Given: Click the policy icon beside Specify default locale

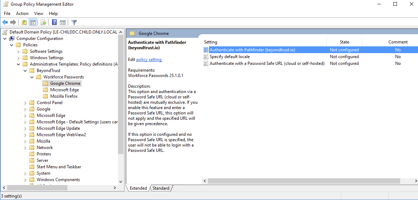Looking at the screenshot, I should coord(206,56).
